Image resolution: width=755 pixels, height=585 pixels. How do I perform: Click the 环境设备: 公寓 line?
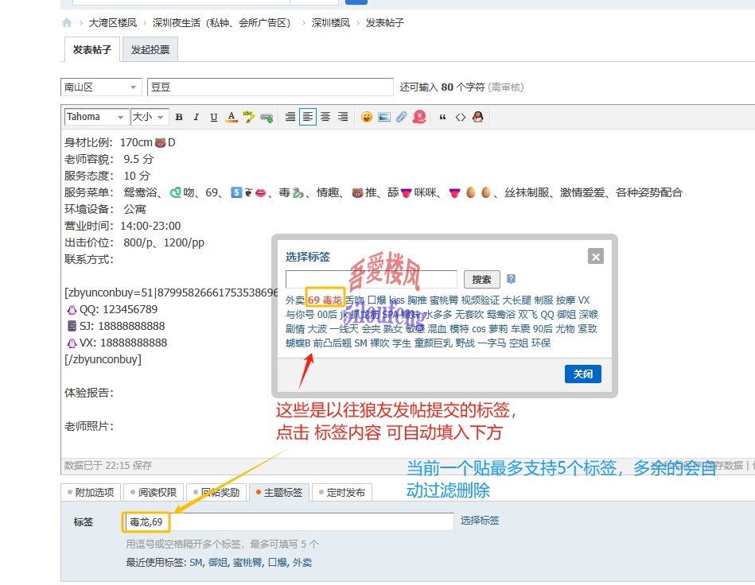[x=106, y=209]
